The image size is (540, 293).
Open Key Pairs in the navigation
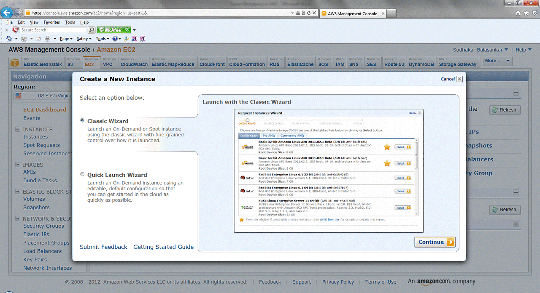coord(35,260)
